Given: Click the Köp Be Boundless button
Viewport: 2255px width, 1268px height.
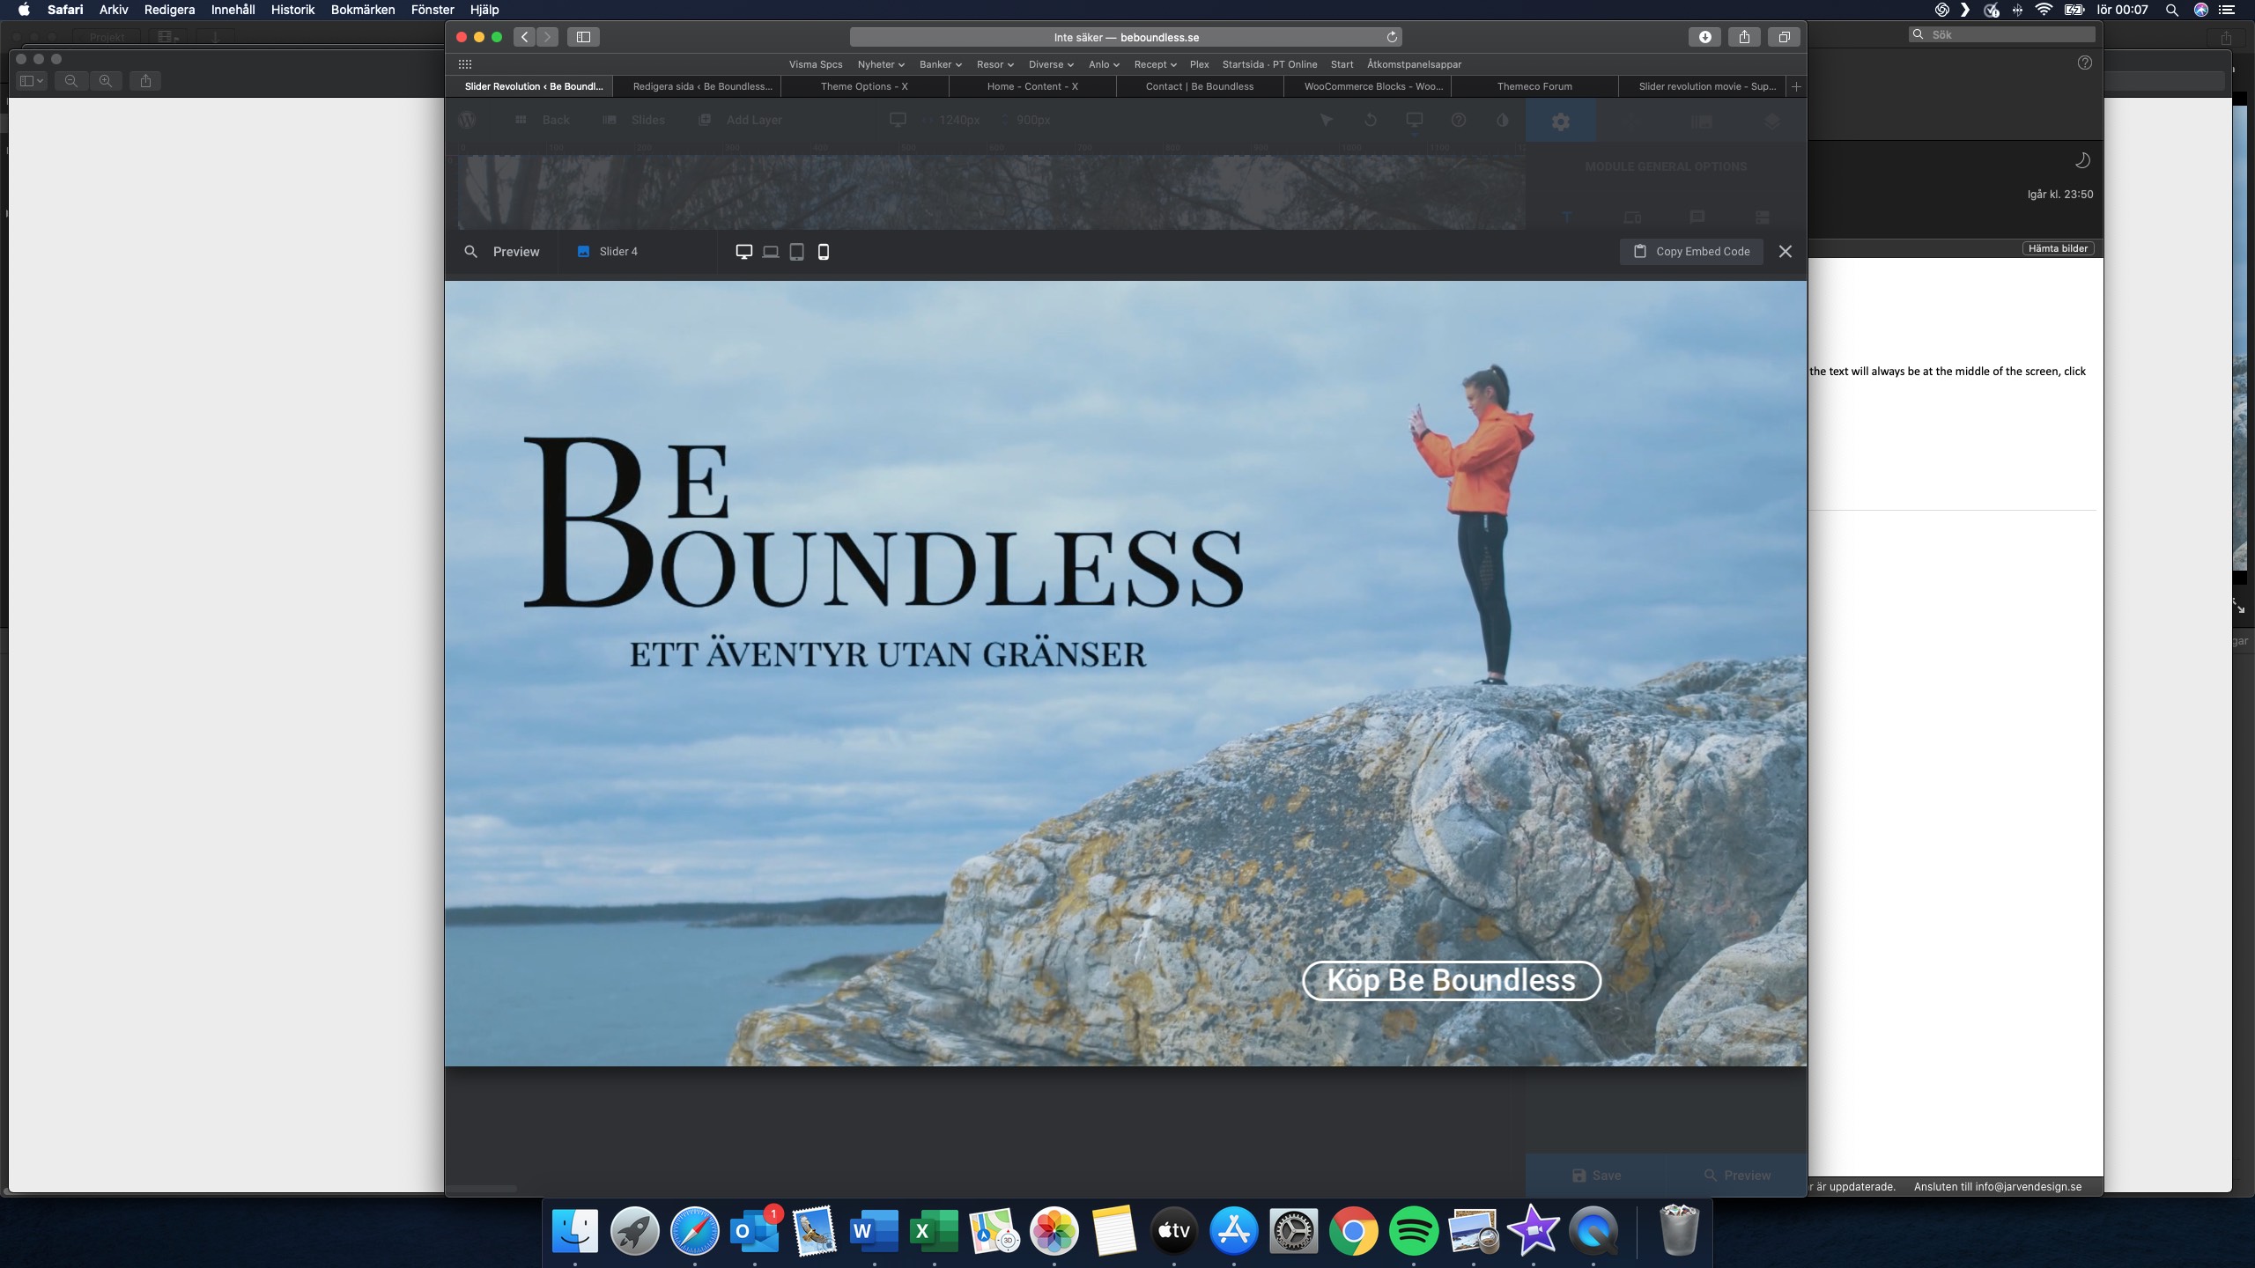Looking at the screenshot, I should point(1452,981).
